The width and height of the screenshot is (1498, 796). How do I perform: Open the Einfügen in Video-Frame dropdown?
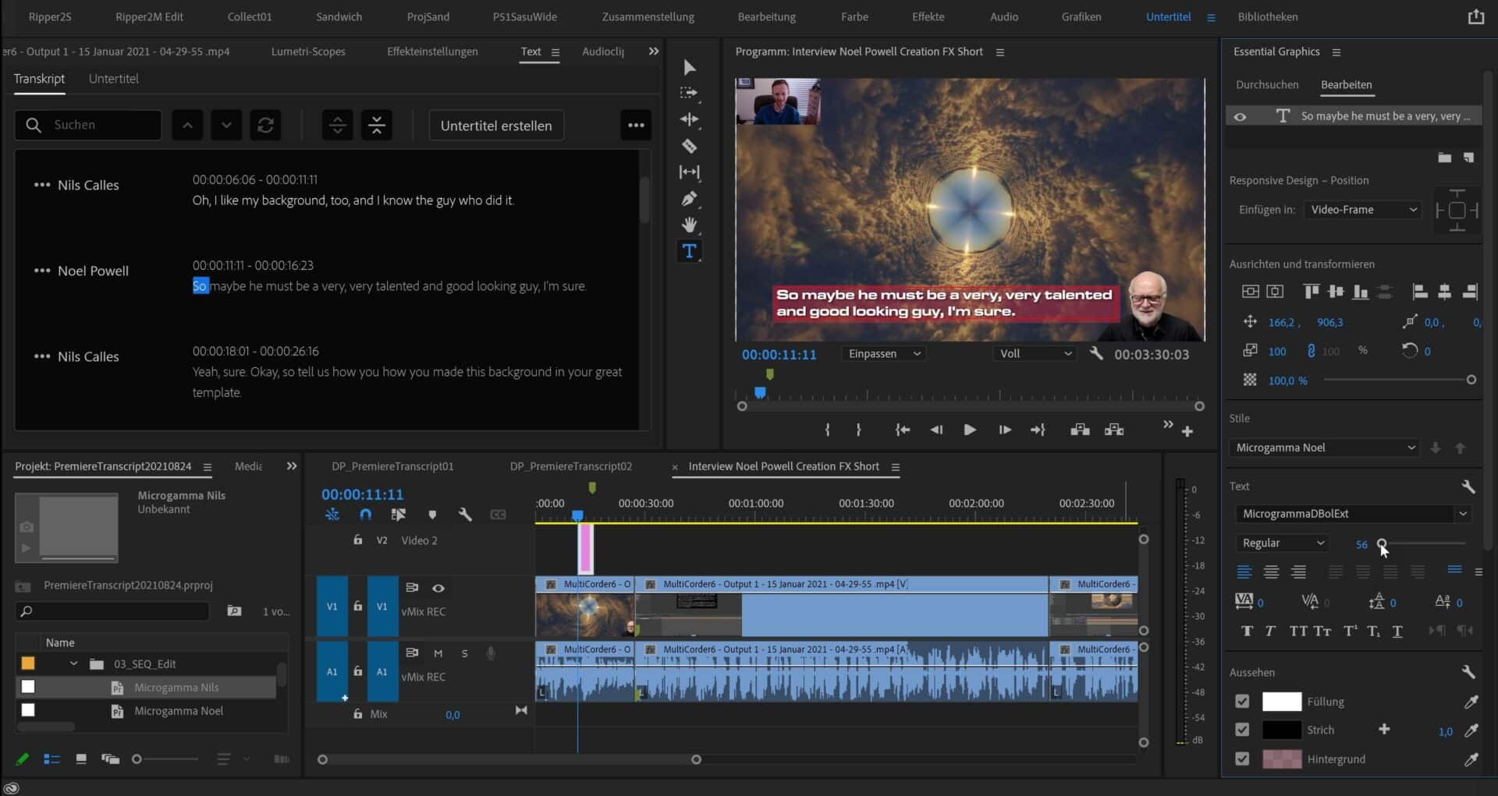point(1362,210)
